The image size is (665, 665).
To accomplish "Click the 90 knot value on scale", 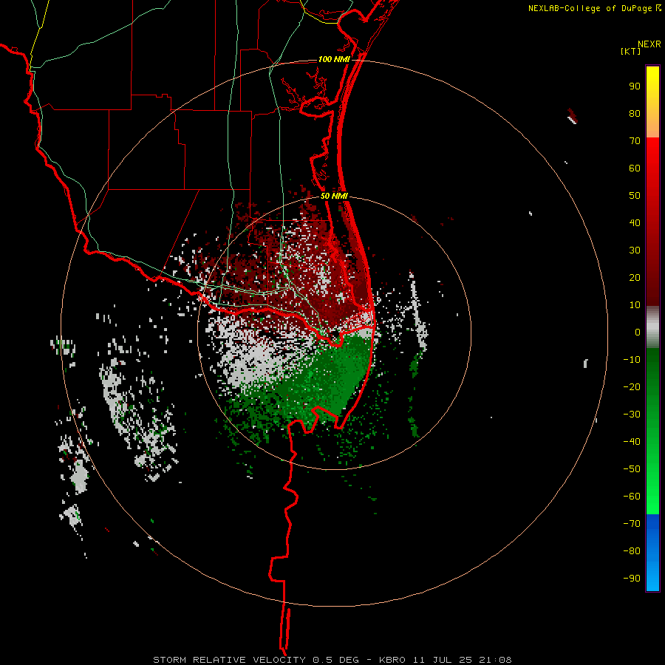I will (635, 86).
